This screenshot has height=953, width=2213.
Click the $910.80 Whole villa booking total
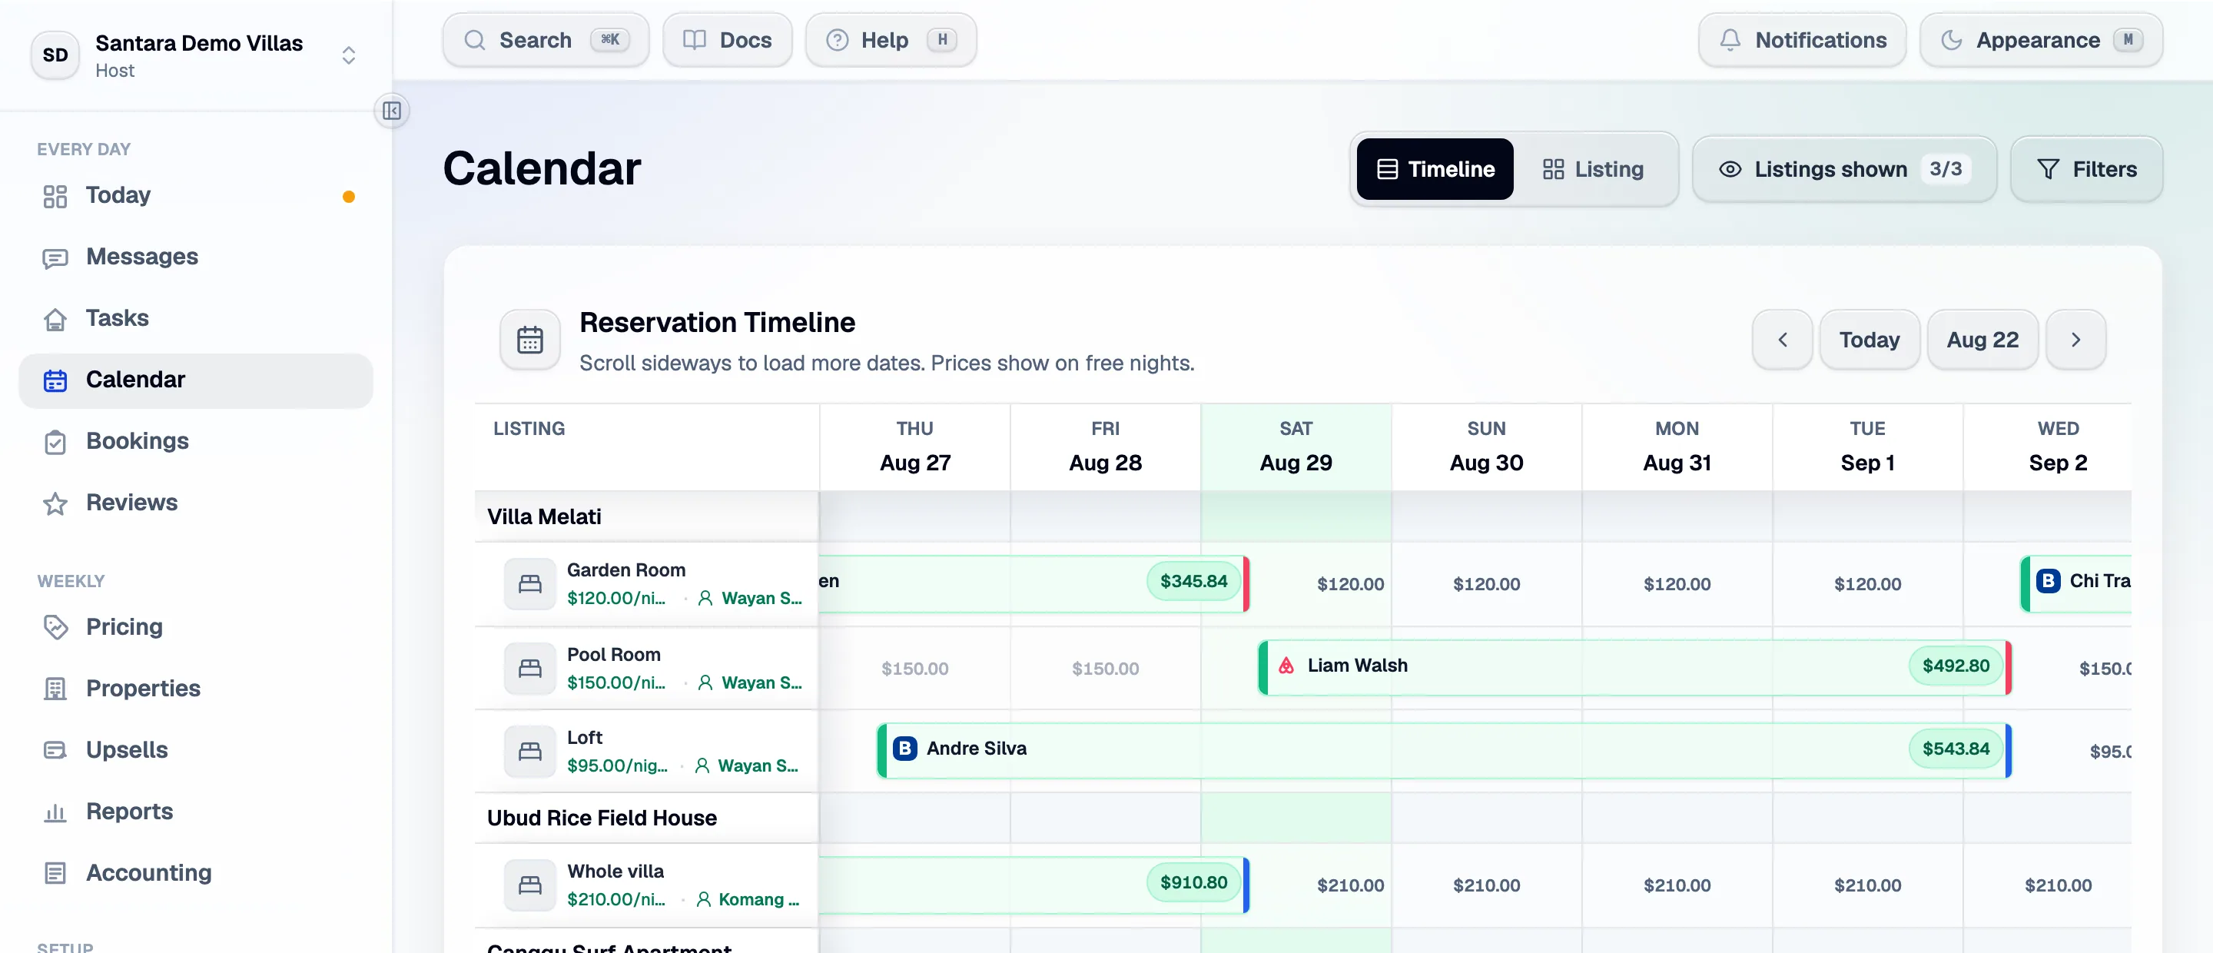(1193, 882)
